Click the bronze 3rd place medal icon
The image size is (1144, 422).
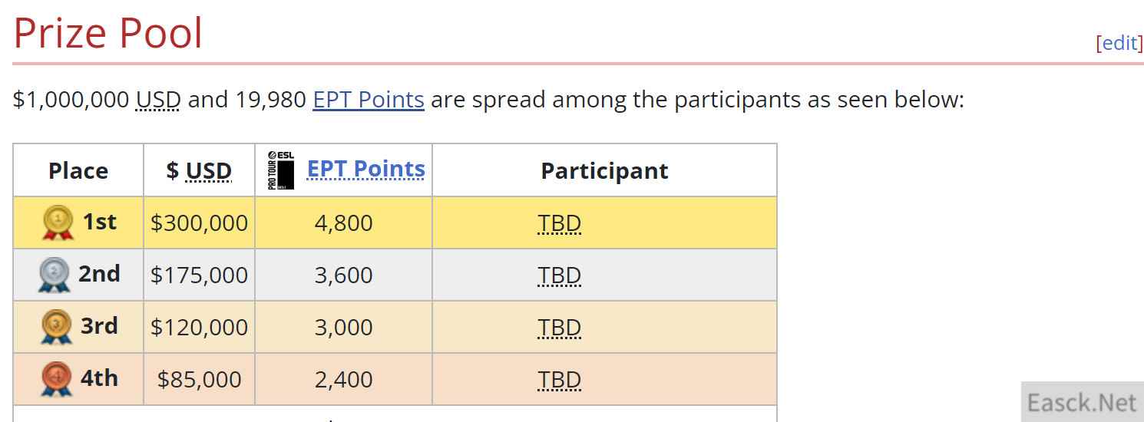(57, 327)
